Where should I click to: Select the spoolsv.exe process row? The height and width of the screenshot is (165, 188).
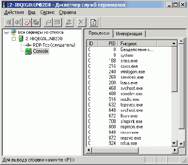click(x=129, y=94)
